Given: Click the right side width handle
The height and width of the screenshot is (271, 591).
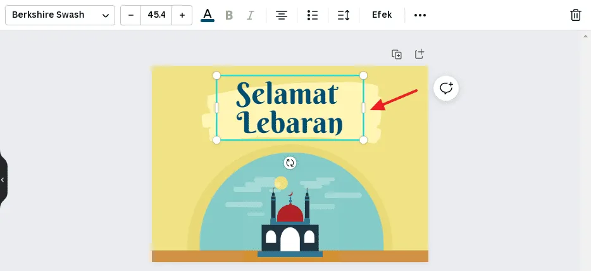Looking at the screenshot, I should (x=363, y=108).
